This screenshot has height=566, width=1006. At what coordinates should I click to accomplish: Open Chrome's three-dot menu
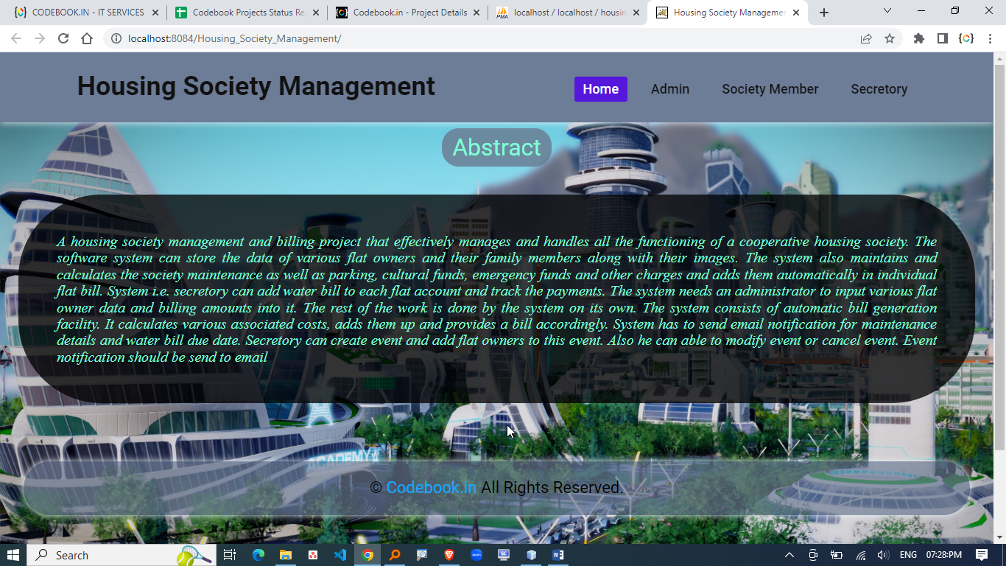point(989,39)
